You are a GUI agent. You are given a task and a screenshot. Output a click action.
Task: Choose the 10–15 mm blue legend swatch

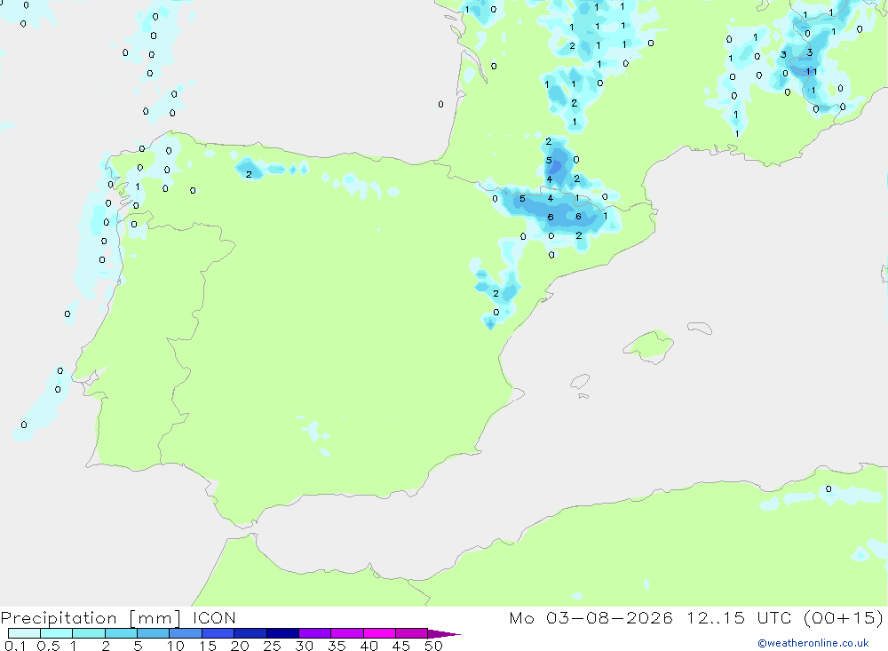coord(186,633)
